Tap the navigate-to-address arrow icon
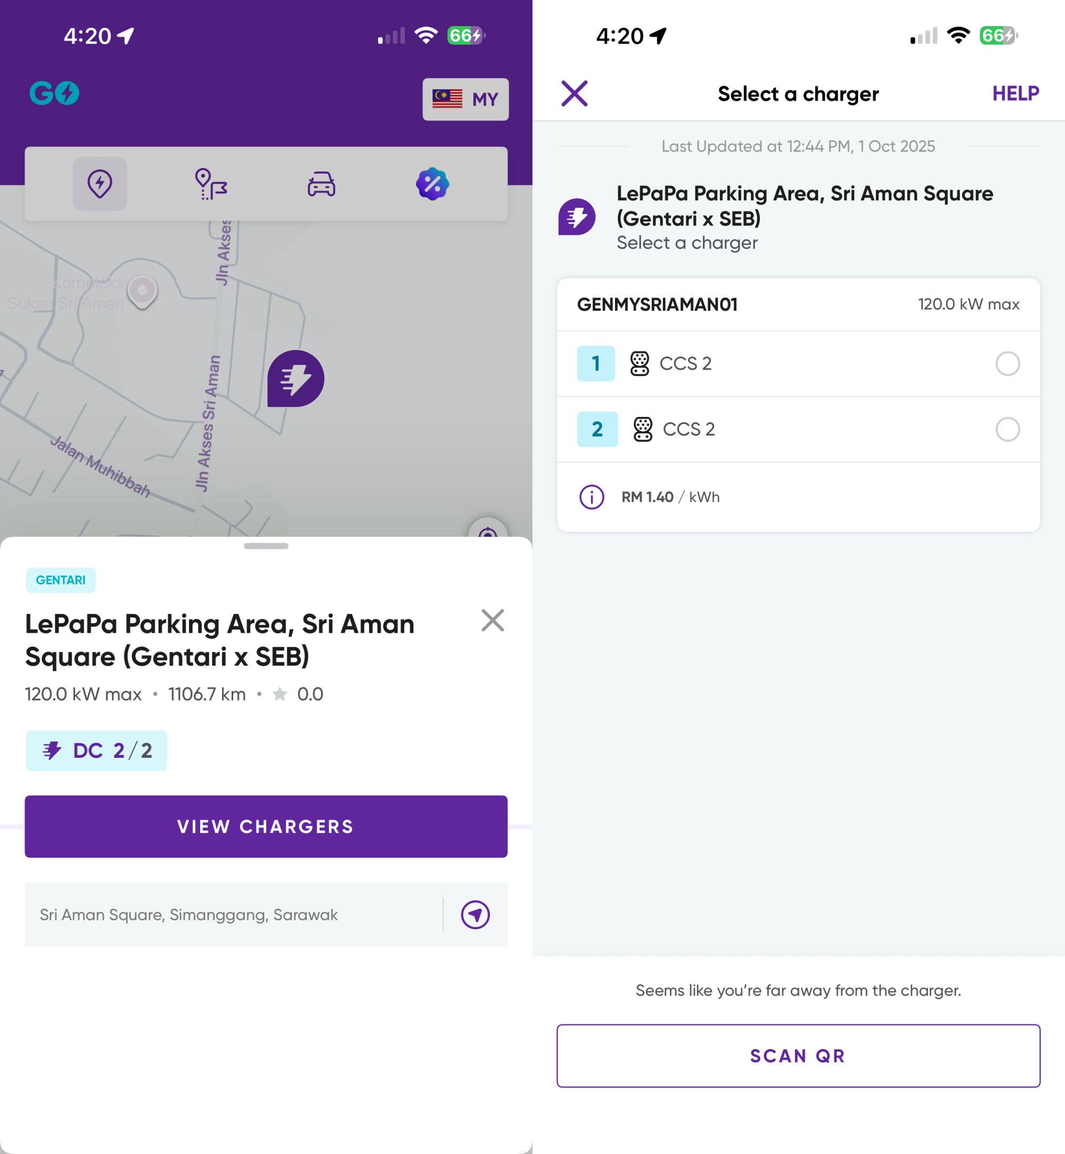Viewport: 1065px width, 1154px height. [x=475, y=914]
